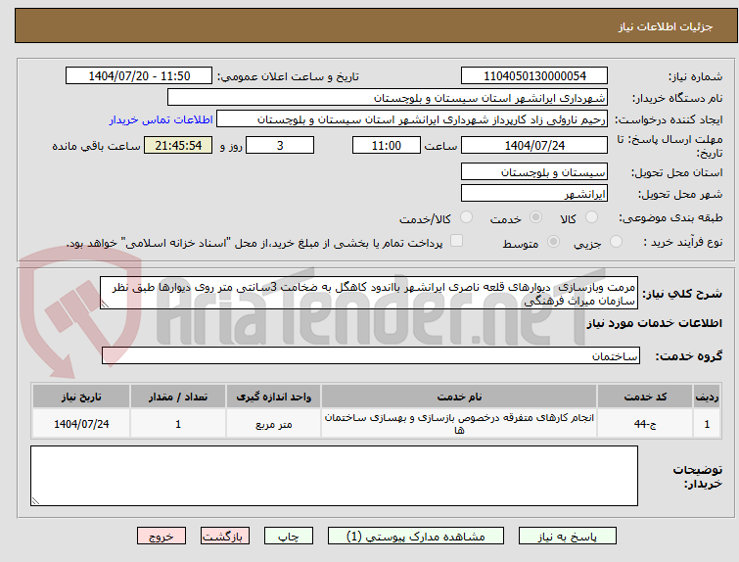The height and width of the screenshot is (562, 739).
Task: Click the delivery province سیستان و بلوچستان field
Action: (x=534, y=172)
